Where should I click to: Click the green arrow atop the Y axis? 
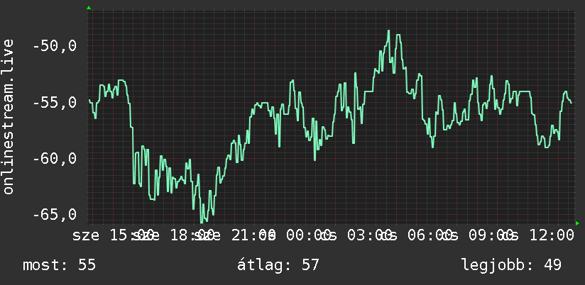pyautogui.click(x=89, y=8)
